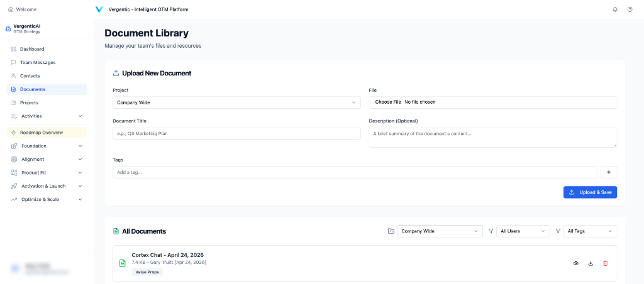Viewport: 644px width, 284px height.
Task: Click the Roadmap Overview icon
Action: pyautogui.click(x=14, y=133)
